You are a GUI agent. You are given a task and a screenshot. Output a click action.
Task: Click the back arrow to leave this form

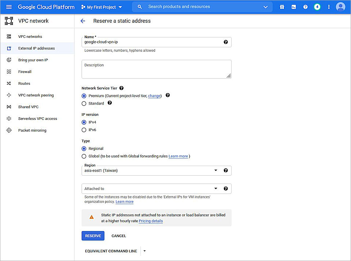tap(83, 21)
